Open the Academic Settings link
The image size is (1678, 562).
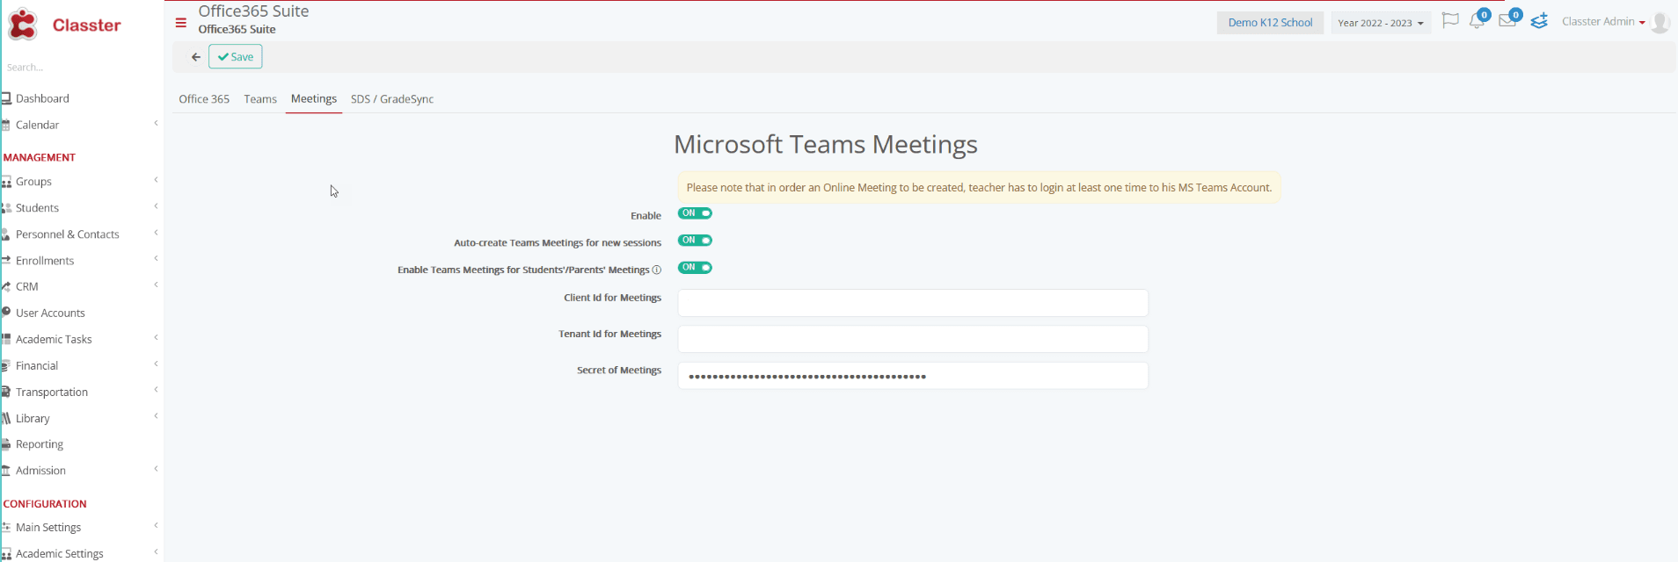[60, 553]
